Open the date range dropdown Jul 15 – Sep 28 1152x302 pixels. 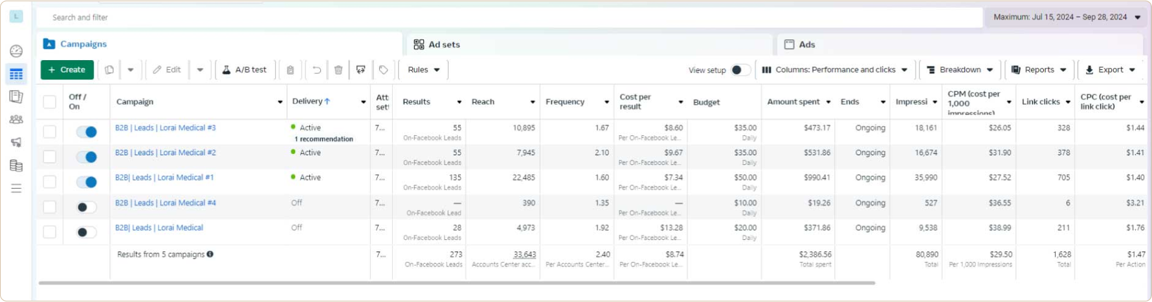(x=1067, y=17)
